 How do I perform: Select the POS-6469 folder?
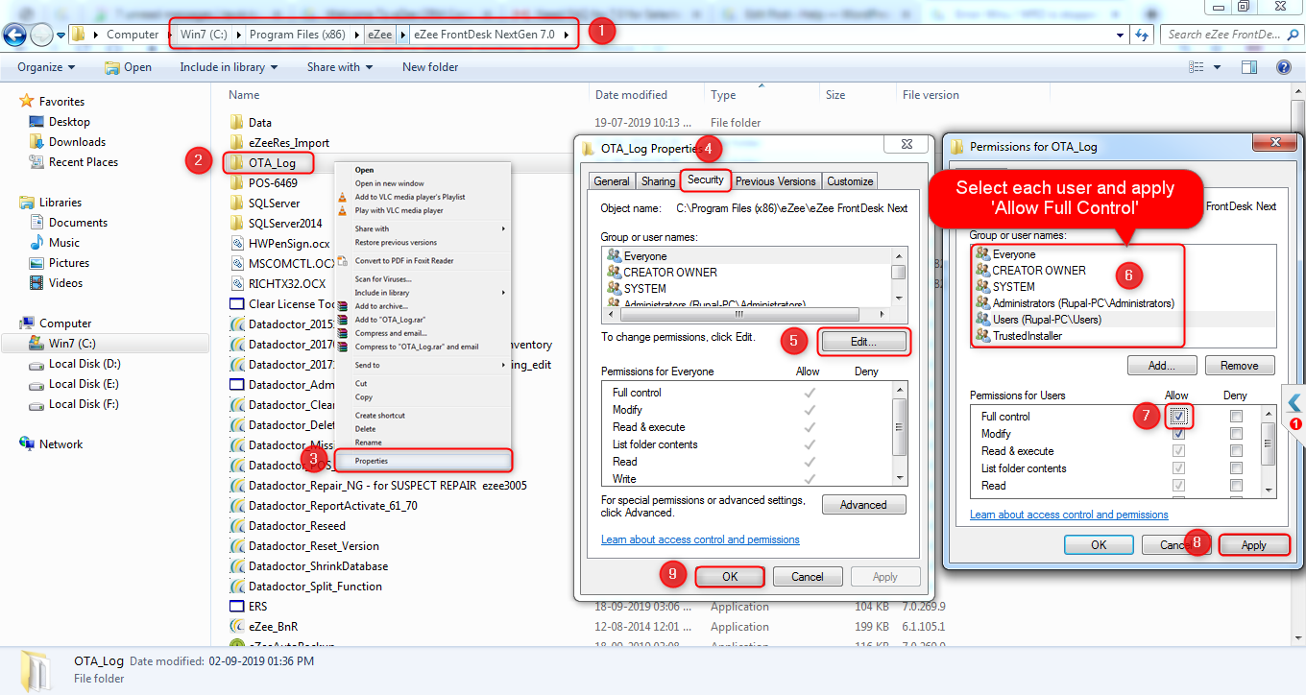coord(273,183)
